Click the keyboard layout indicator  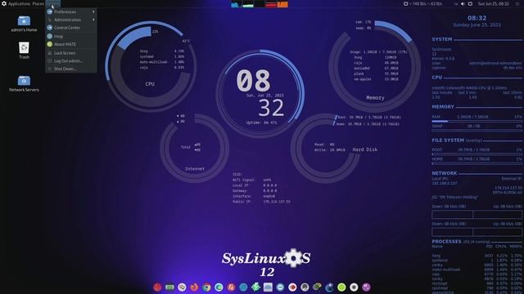click(x=456, y=3)
